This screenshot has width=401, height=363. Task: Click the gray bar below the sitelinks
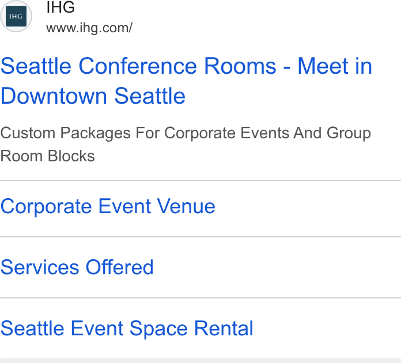(200, 361)
